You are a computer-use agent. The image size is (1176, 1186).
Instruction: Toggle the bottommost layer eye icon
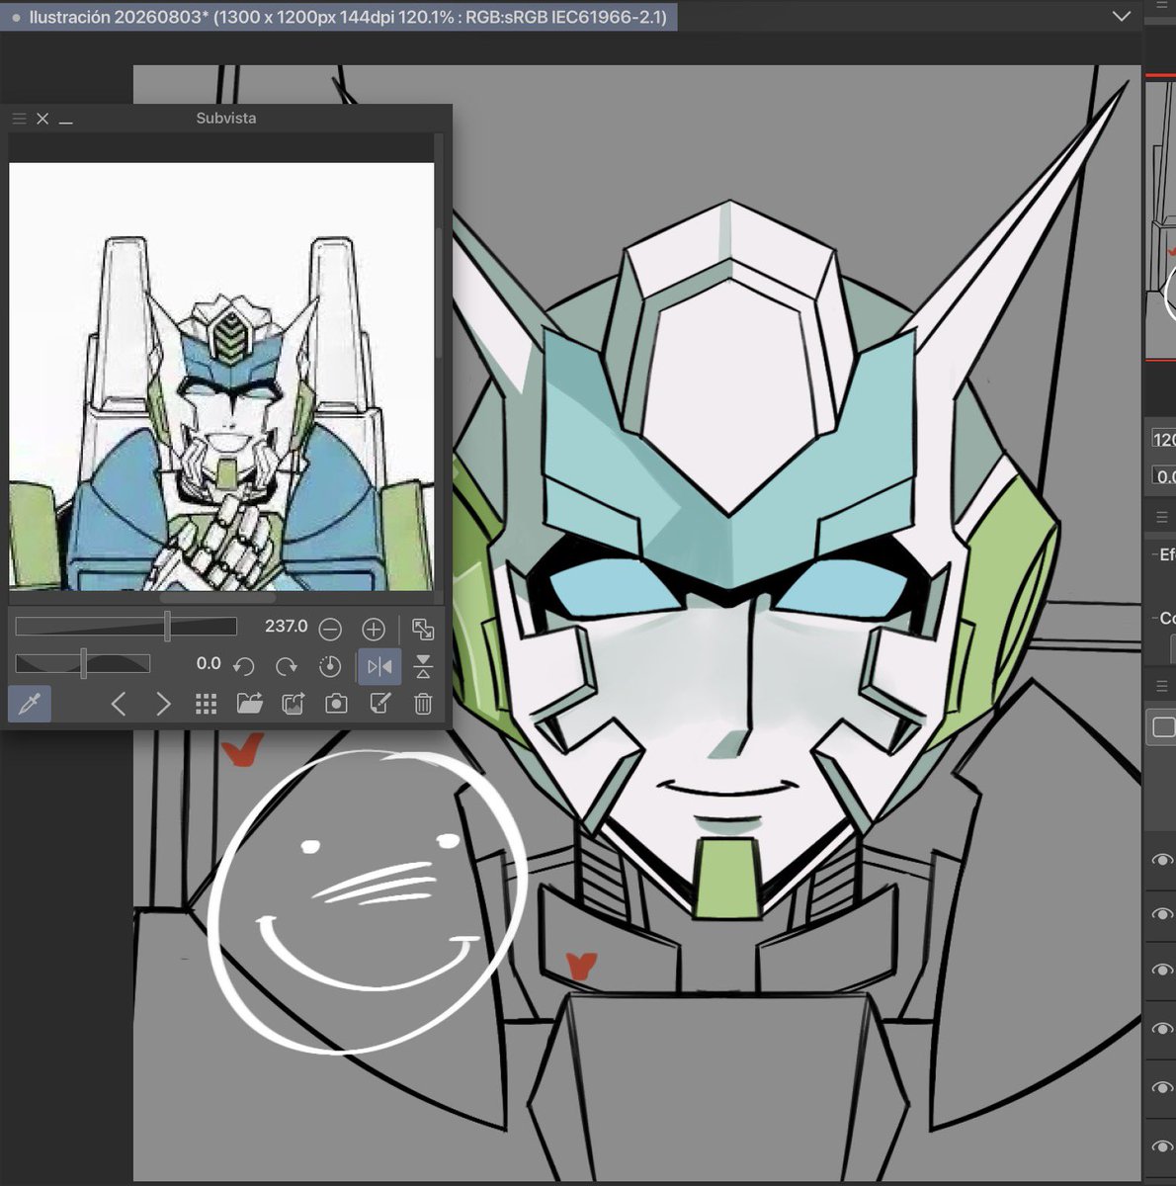point(1162,1146)
